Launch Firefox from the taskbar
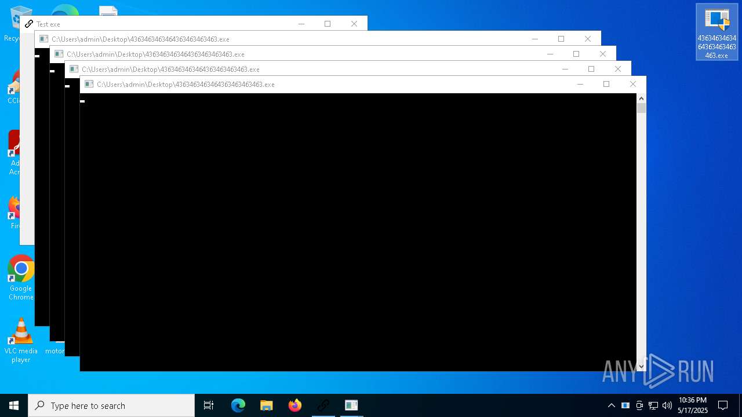 295,405
